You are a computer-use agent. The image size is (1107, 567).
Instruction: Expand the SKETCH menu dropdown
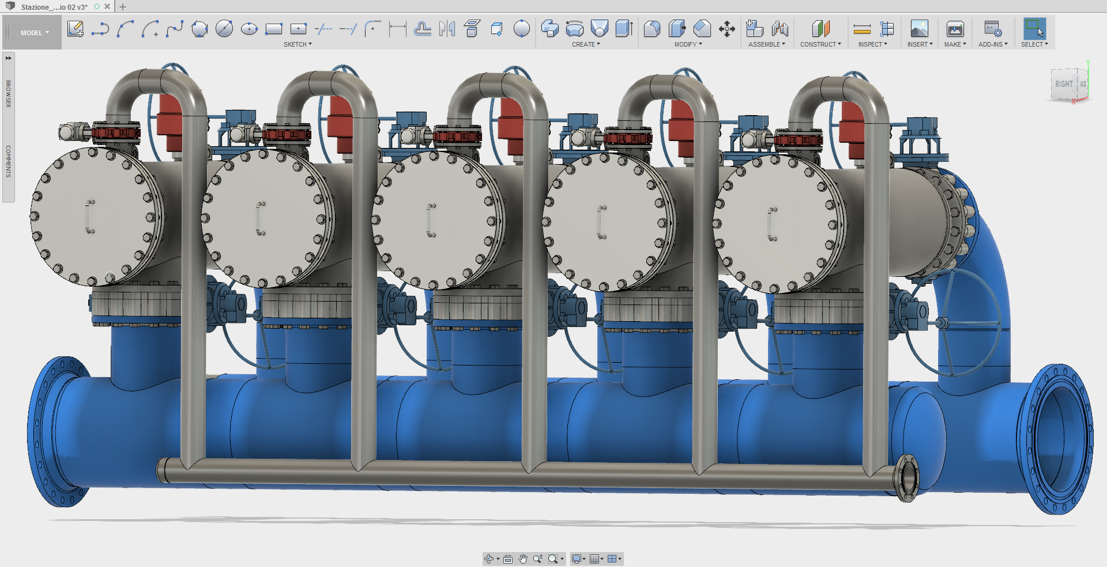[298, 44]
